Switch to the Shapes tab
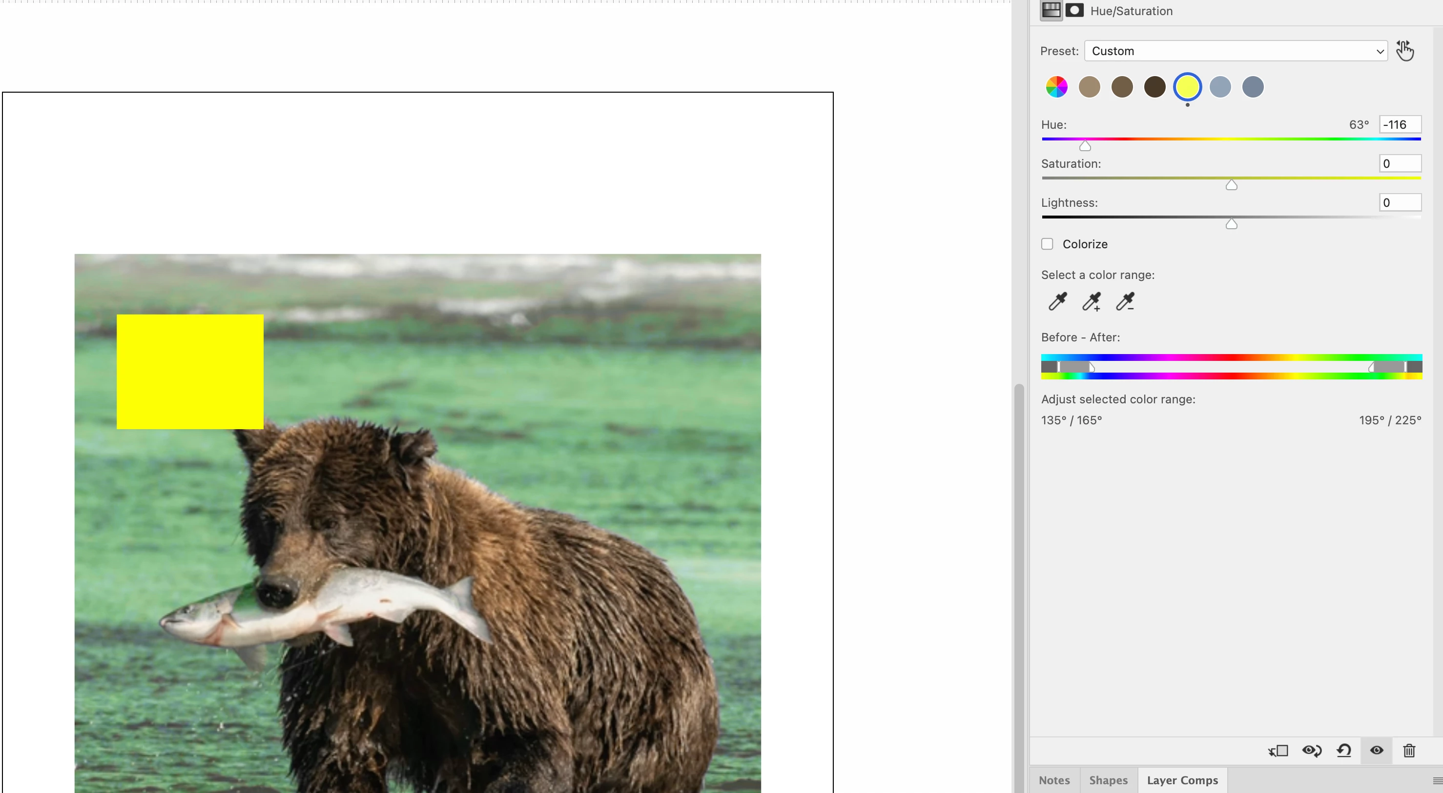Screen dimensions: 1443x793 point(1108,780)
